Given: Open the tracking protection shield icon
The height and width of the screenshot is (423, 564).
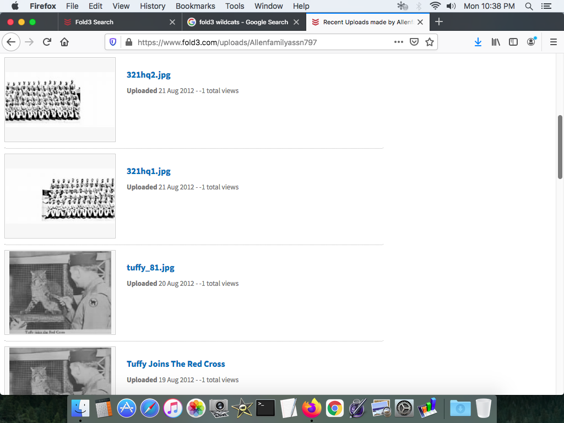Looking at the screenshot, I should (x=113, y=42).
